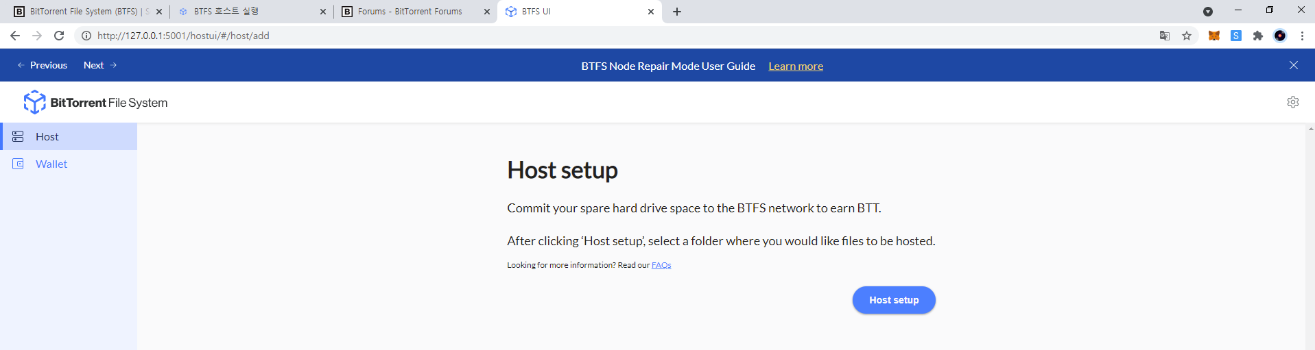Open the FAQs link
Viewport: 1315px width, 350px height.
(661, 265)
